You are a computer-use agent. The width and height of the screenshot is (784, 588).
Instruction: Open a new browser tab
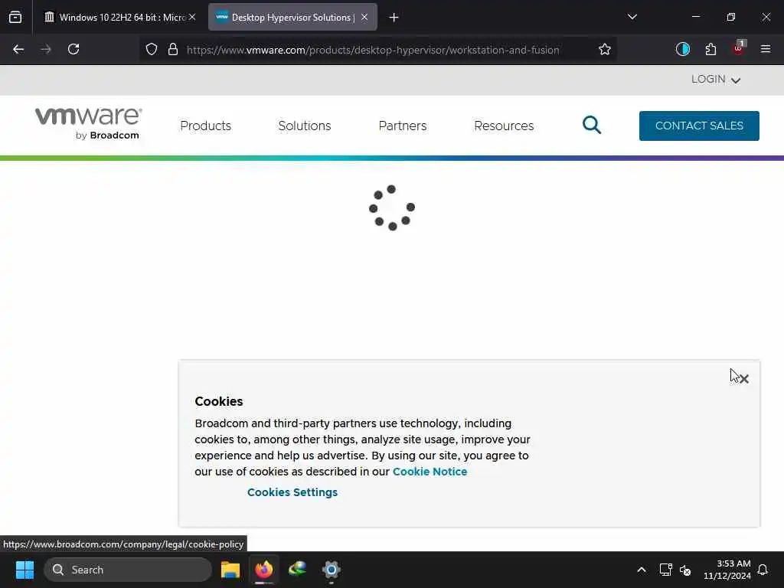click(x=394, y=18)
